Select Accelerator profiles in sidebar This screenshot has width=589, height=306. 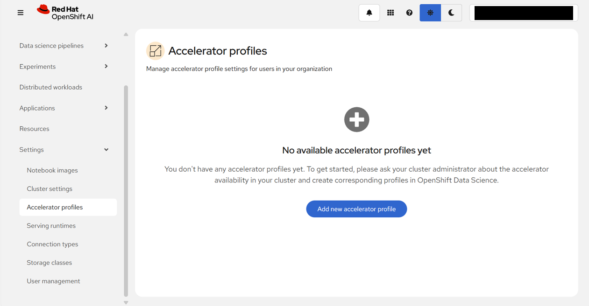[x=68, y=207]
